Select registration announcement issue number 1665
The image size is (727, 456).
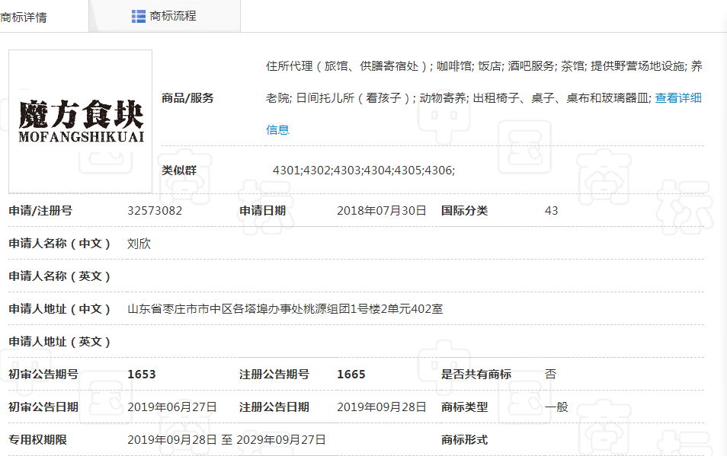coord(351,375)
